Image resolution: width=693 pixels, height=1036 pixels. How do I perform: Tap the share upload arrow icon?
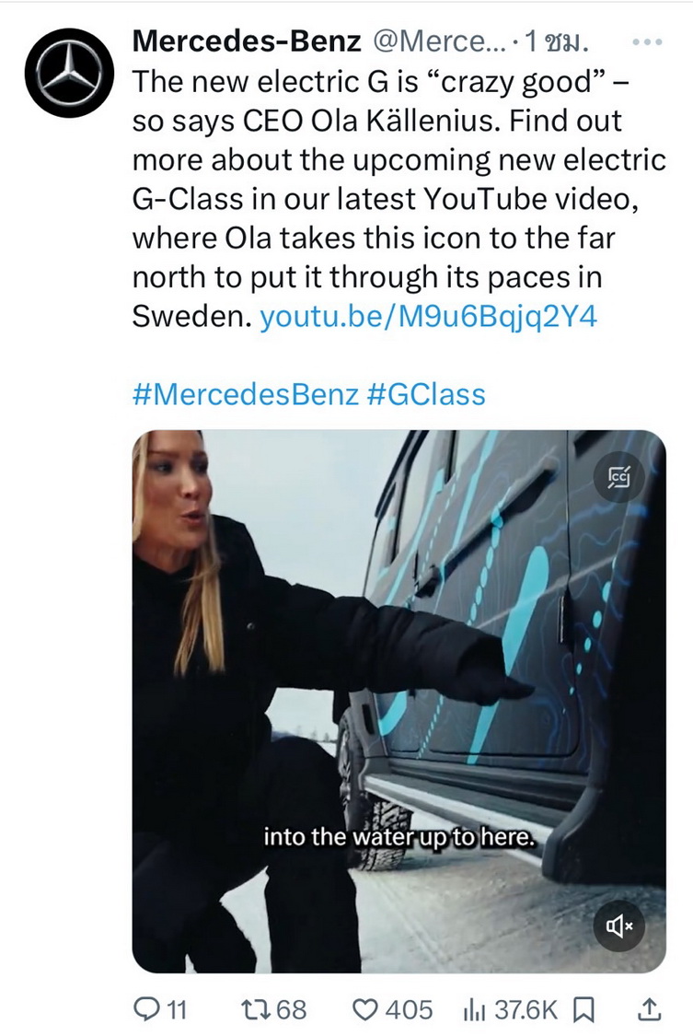pos(649,1009)
